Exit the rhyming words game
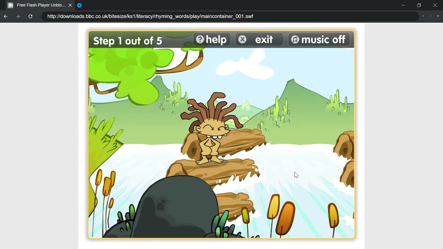The height and width of the screenshot is (249, 443). pyautogui.click(x=259, y=39)
